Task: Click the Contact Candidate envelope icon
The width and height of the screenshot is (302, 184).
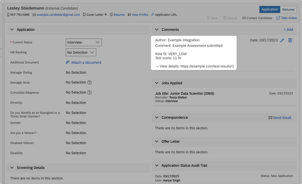Action: point(244,18)
